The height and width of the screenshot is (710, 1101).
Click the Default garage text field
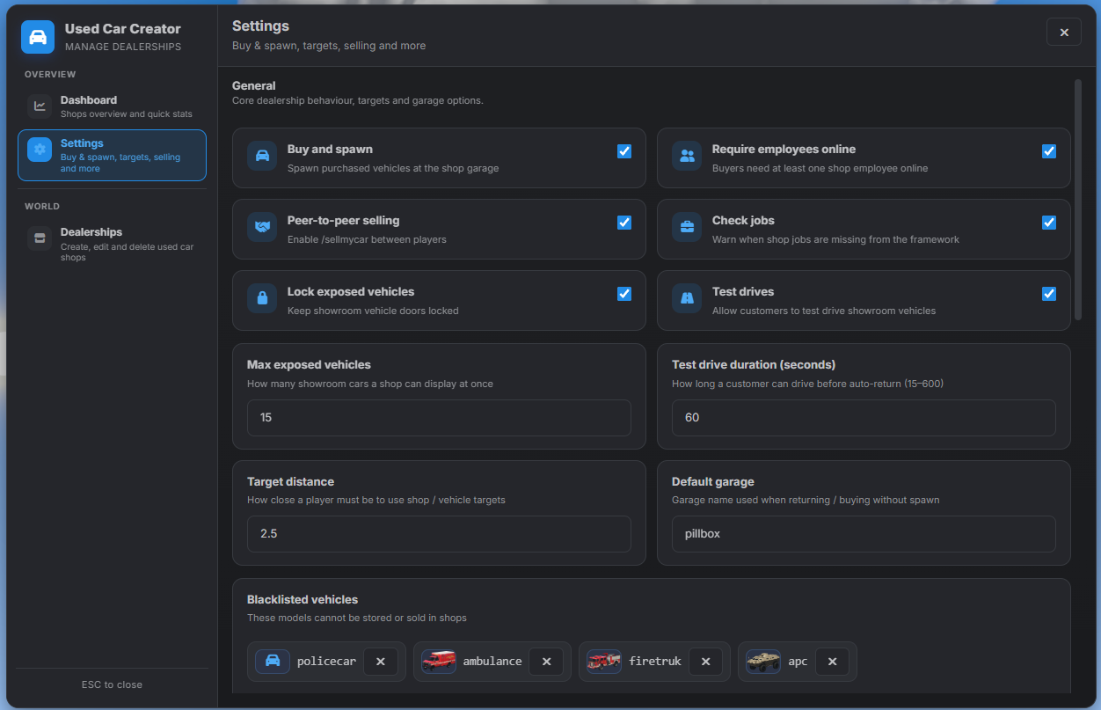tap(864, 534)
